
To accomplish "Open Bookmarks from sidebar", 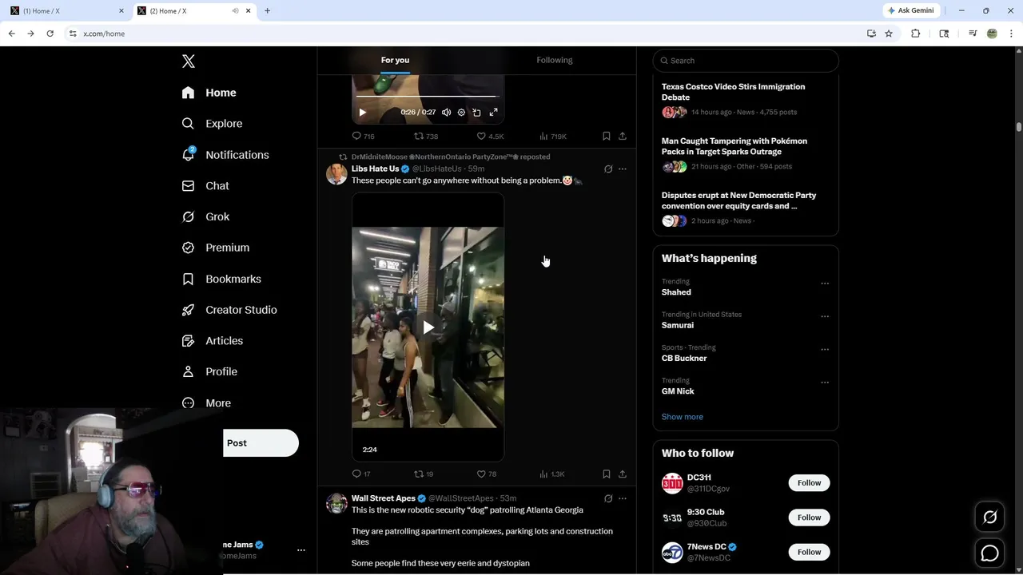I will point(221,279).
